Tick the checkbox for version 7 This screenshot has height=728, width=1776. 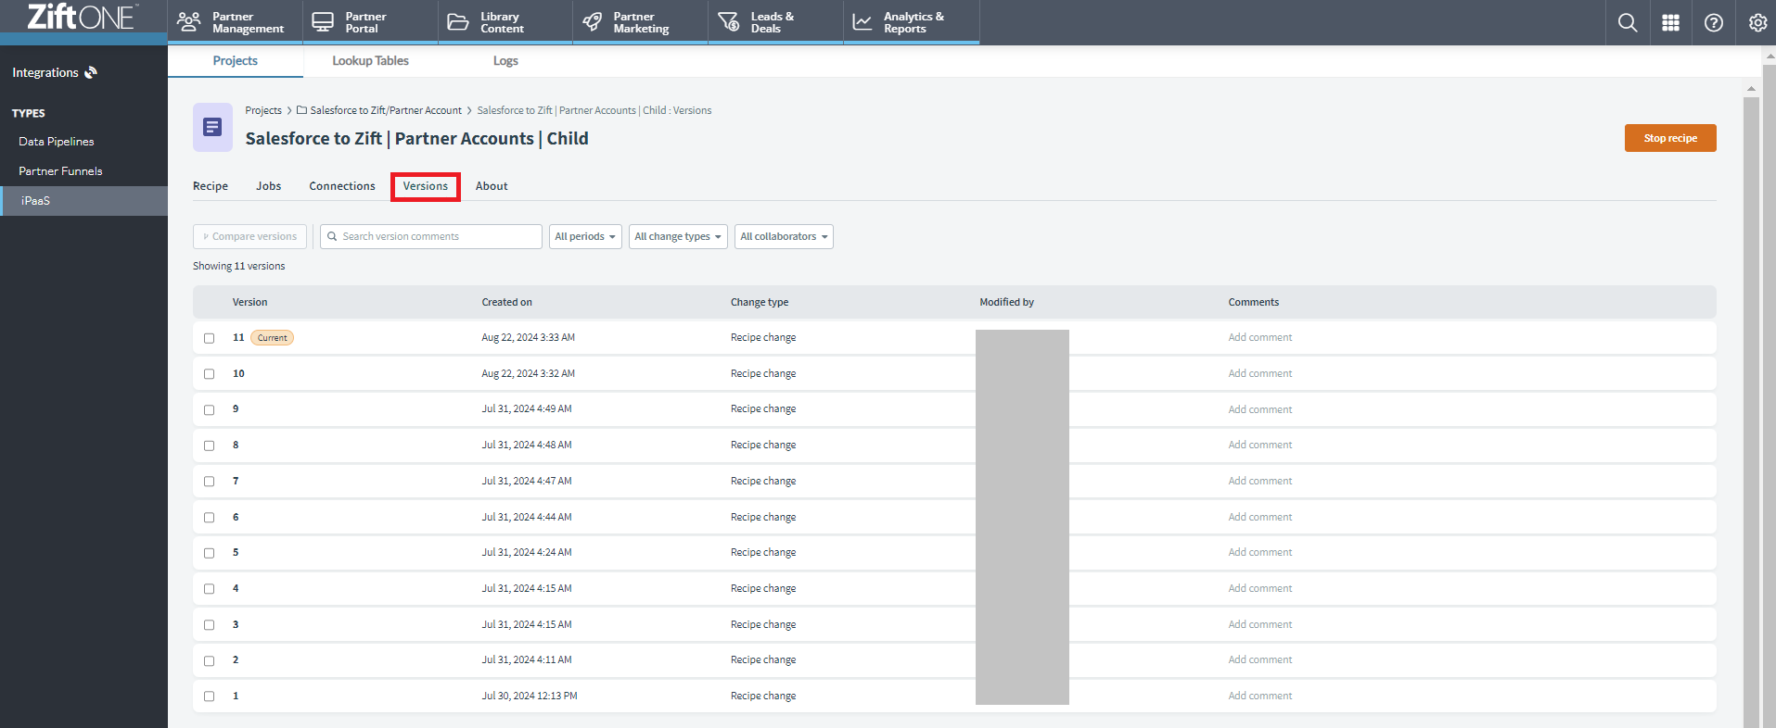pos(210,482)
